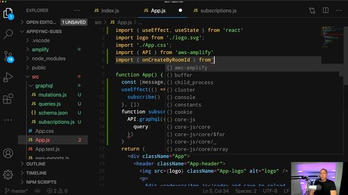The image size is (348, 195).
Task: Open the Search view icon
Action: coord(8,34)
